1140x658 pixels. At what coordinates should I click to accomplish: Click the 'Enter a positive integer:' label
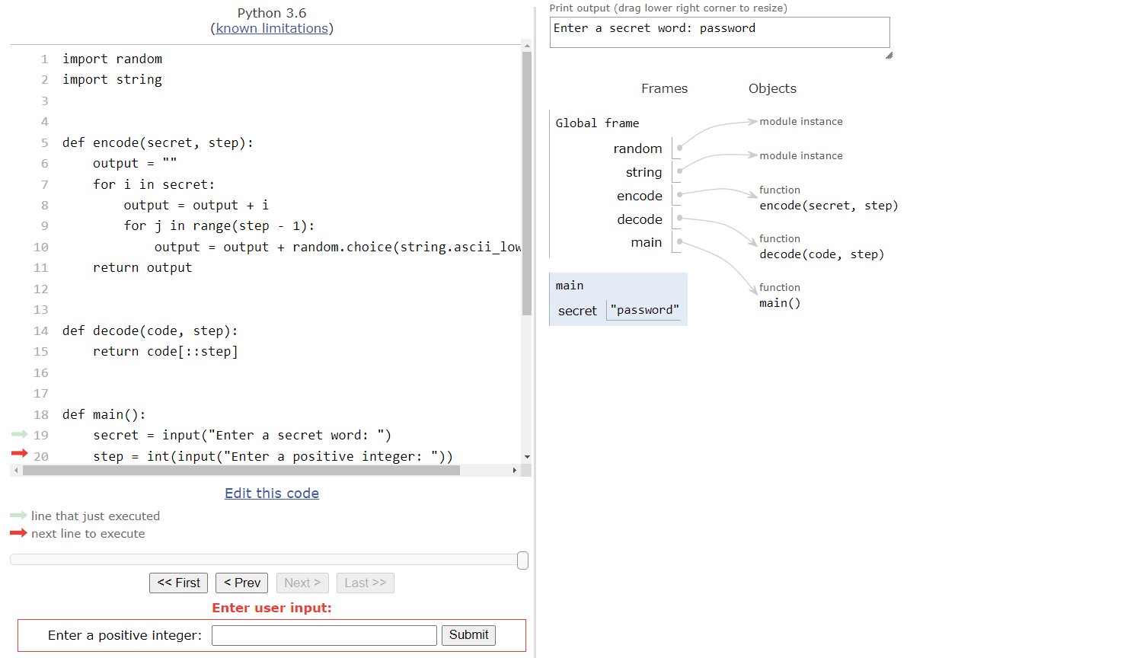point(125,635)
